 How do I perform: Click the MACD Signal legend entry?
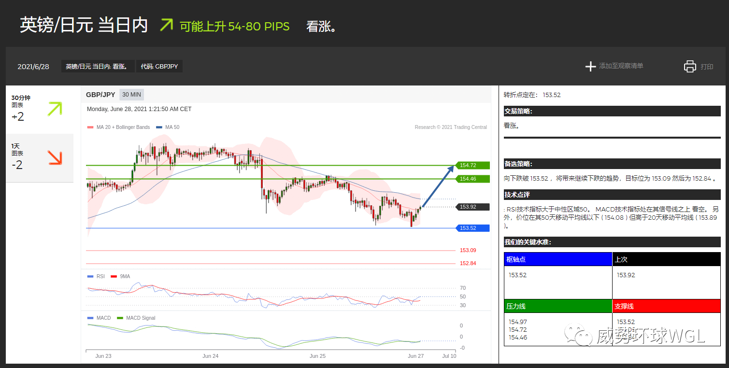pos(136,318)
